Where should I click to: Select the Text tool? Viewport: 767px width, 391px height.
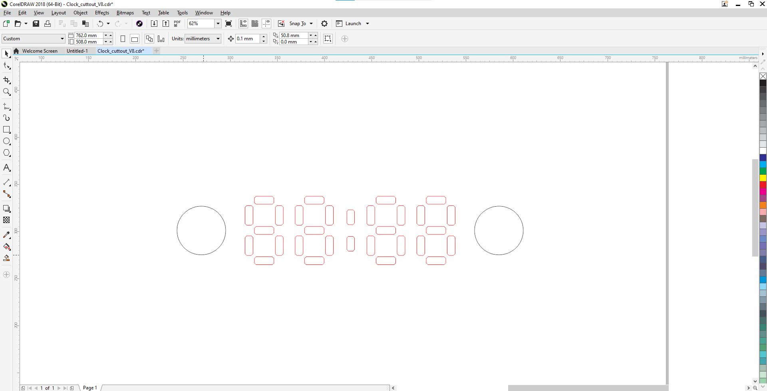(6, 168)
